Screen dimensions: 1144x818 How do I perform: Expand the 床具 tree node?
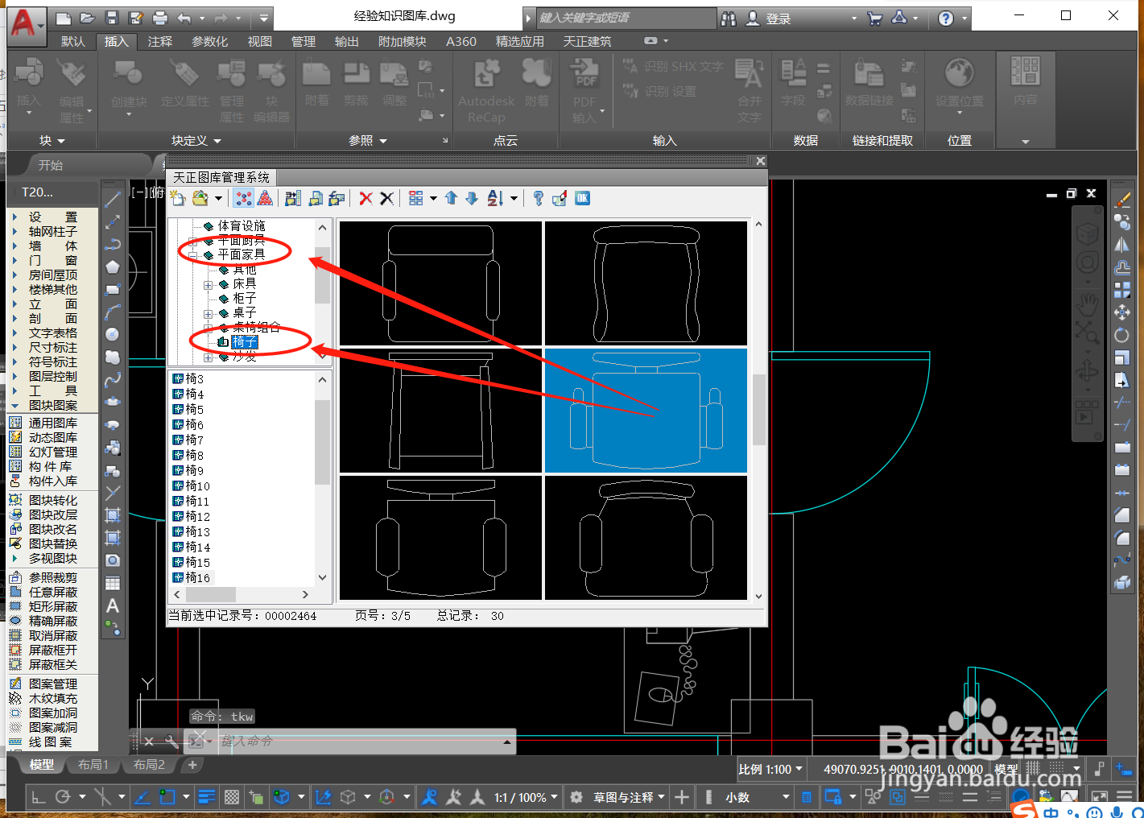[x=209, y=284]
